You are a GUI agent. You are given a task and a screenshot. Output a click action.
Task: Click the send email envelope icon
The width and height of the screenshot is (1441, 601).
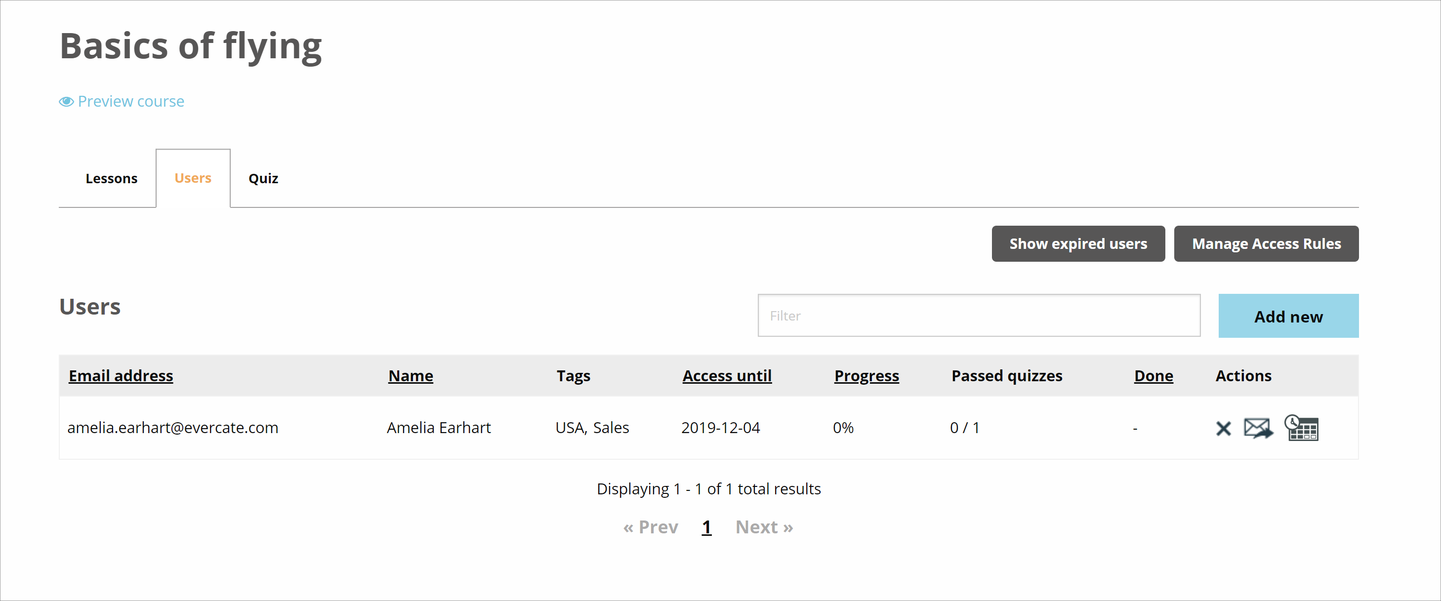(x=1258, y=428)
